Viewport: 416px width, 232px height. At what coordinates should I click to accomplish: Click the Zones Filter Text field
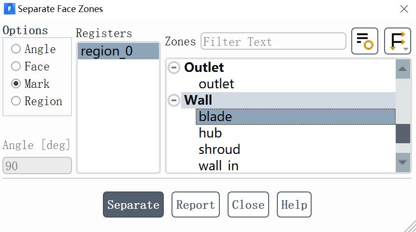273,42
